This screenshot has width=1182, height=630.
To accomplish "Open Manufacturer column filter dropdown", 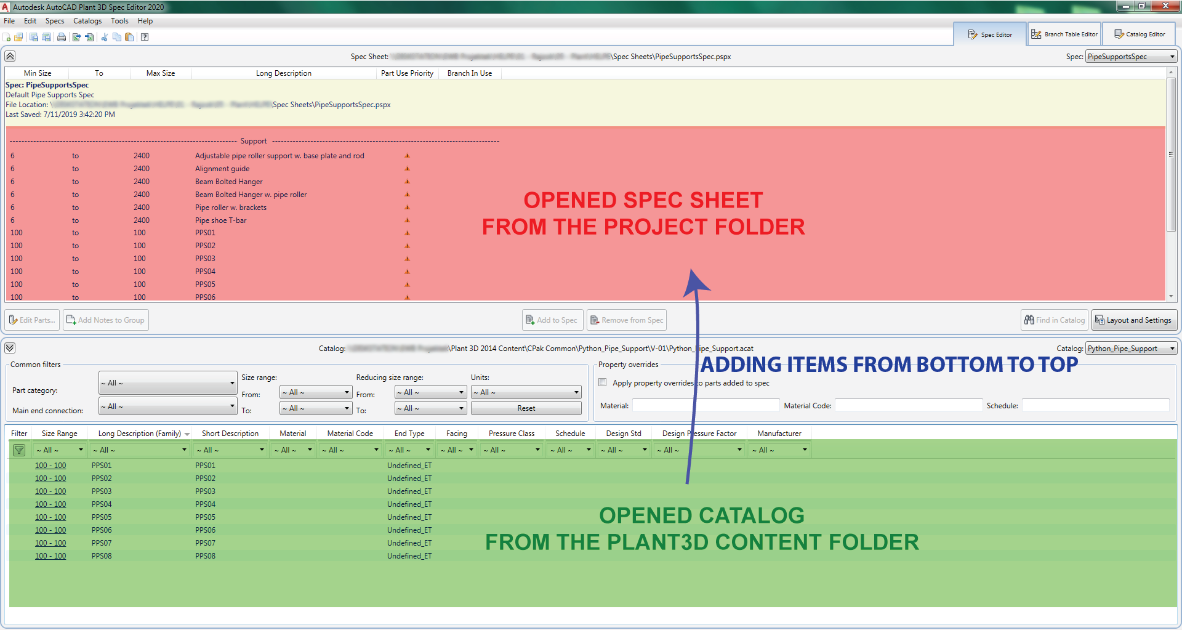I will pos(779,450).
